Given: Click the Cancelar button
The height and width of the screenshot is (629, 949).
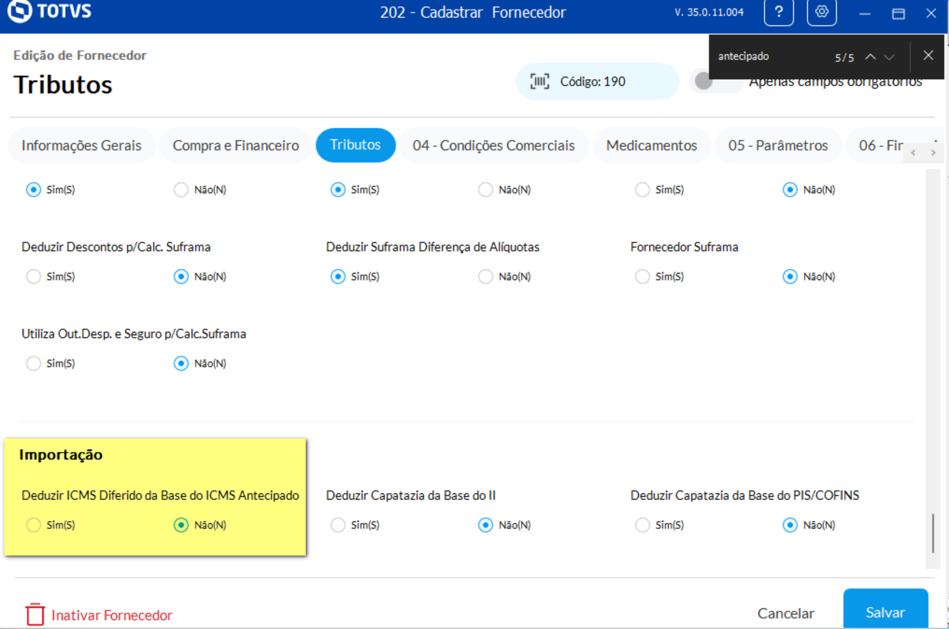Looking at the screenshot, I should click(x=785, y=613).
